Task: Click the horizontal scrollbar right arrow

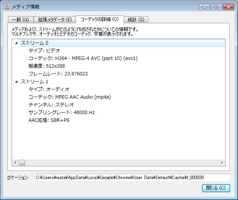Action: [x=222, y=162]
